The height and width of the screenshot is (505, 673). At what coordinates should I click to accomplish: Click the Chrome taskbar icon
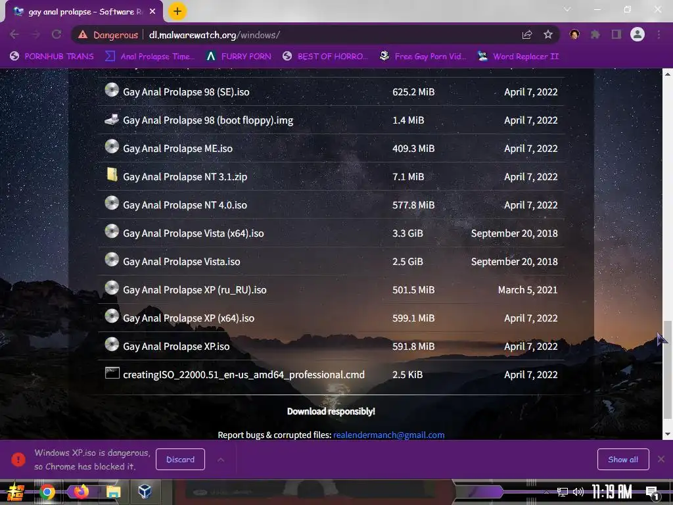tap(47, 492)
